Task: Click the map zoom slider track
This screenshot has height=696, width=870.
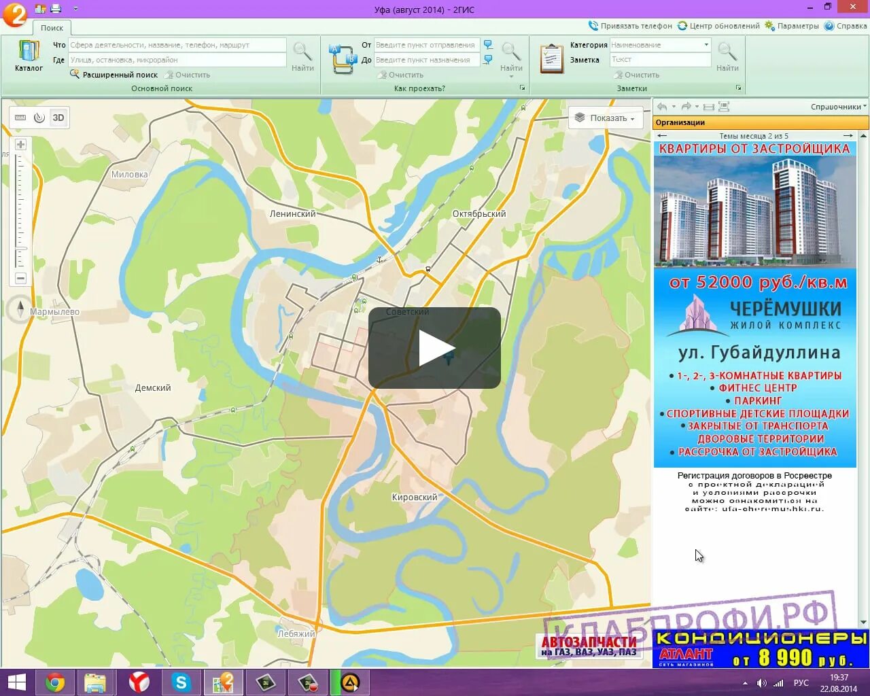Action: pos(20,211)
